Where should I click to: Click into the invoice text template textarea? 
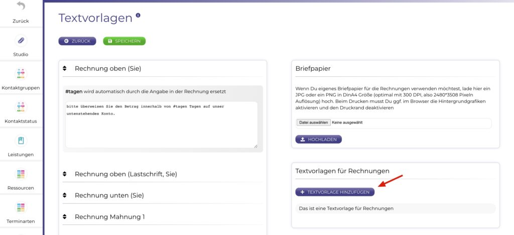click(x=161, y=126)
